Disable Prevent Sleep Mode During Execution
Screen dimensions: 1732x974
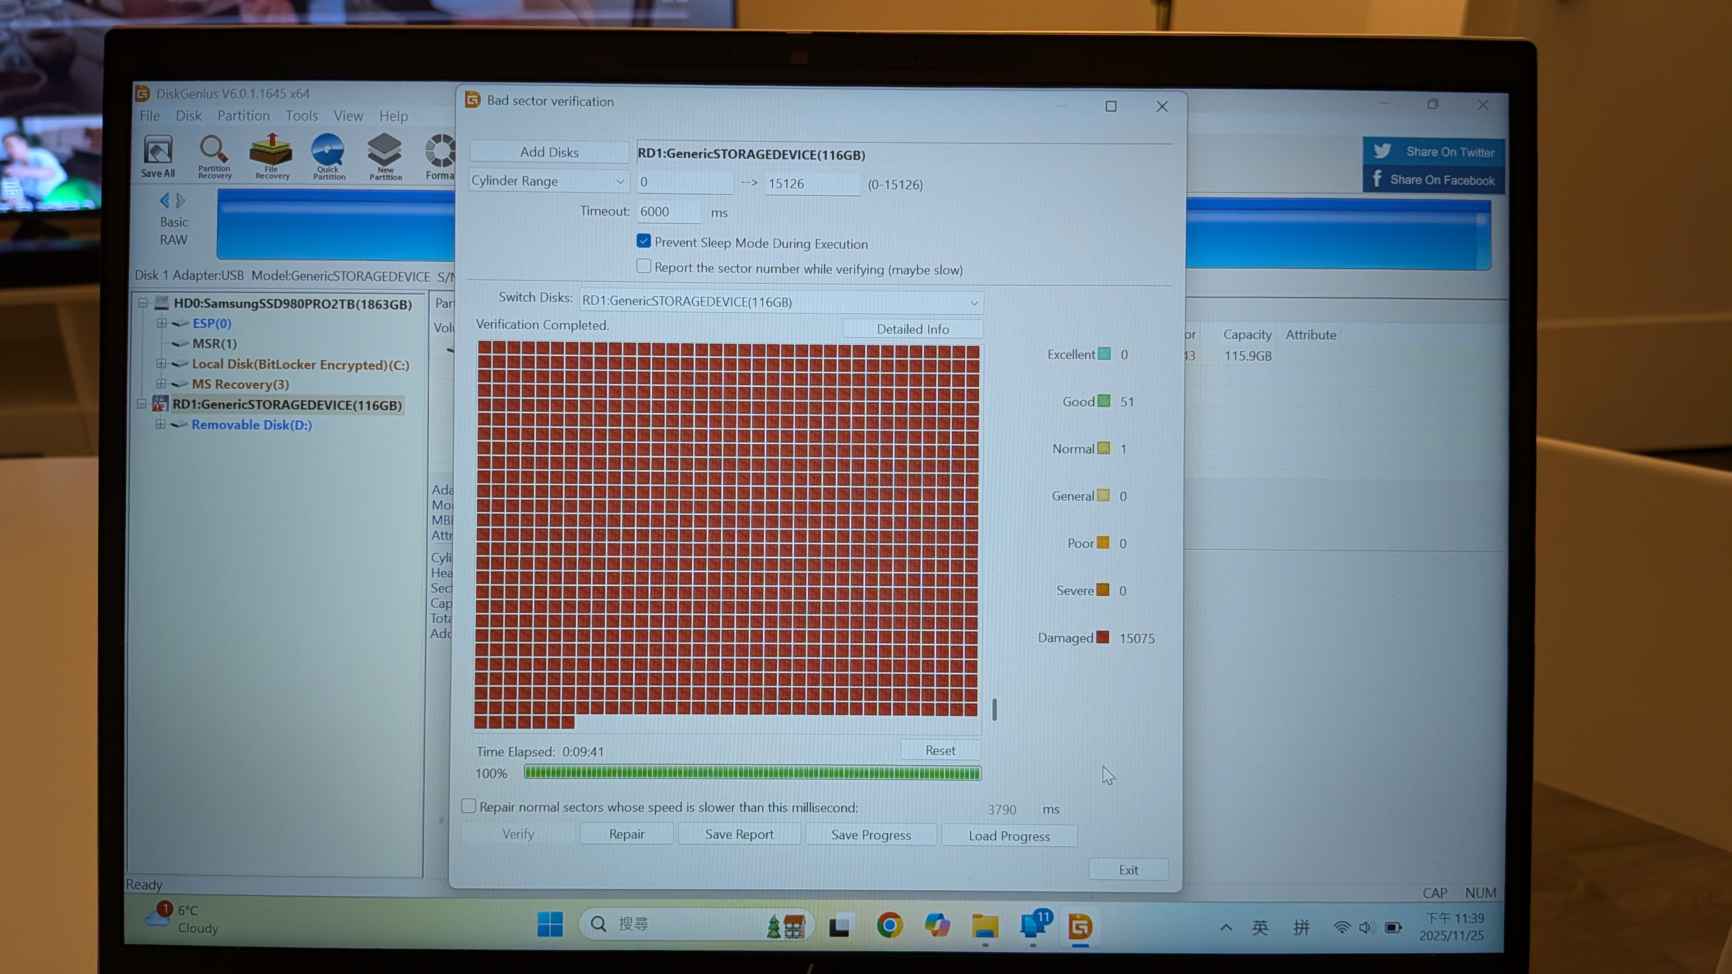coord(644,241)
